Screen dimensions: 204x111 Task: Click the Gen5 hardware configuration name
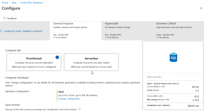click(x=61, y=92)
